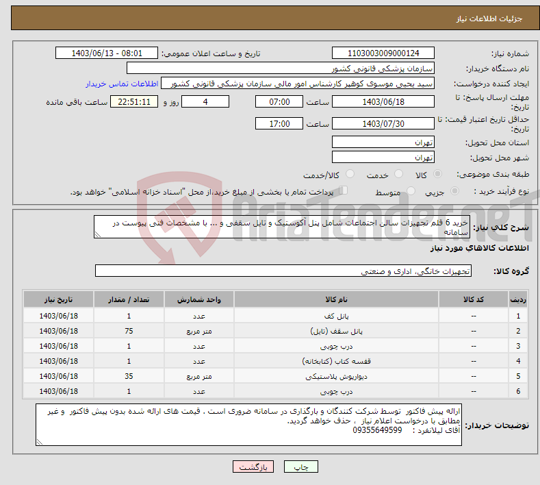This screenshot has height=485, width=540.
Task: Select the کالا radio button
Action: point(437,174)
